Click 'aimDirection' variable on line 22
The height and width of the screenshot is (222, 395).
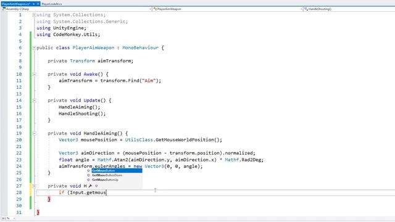(x=98, y=153)
